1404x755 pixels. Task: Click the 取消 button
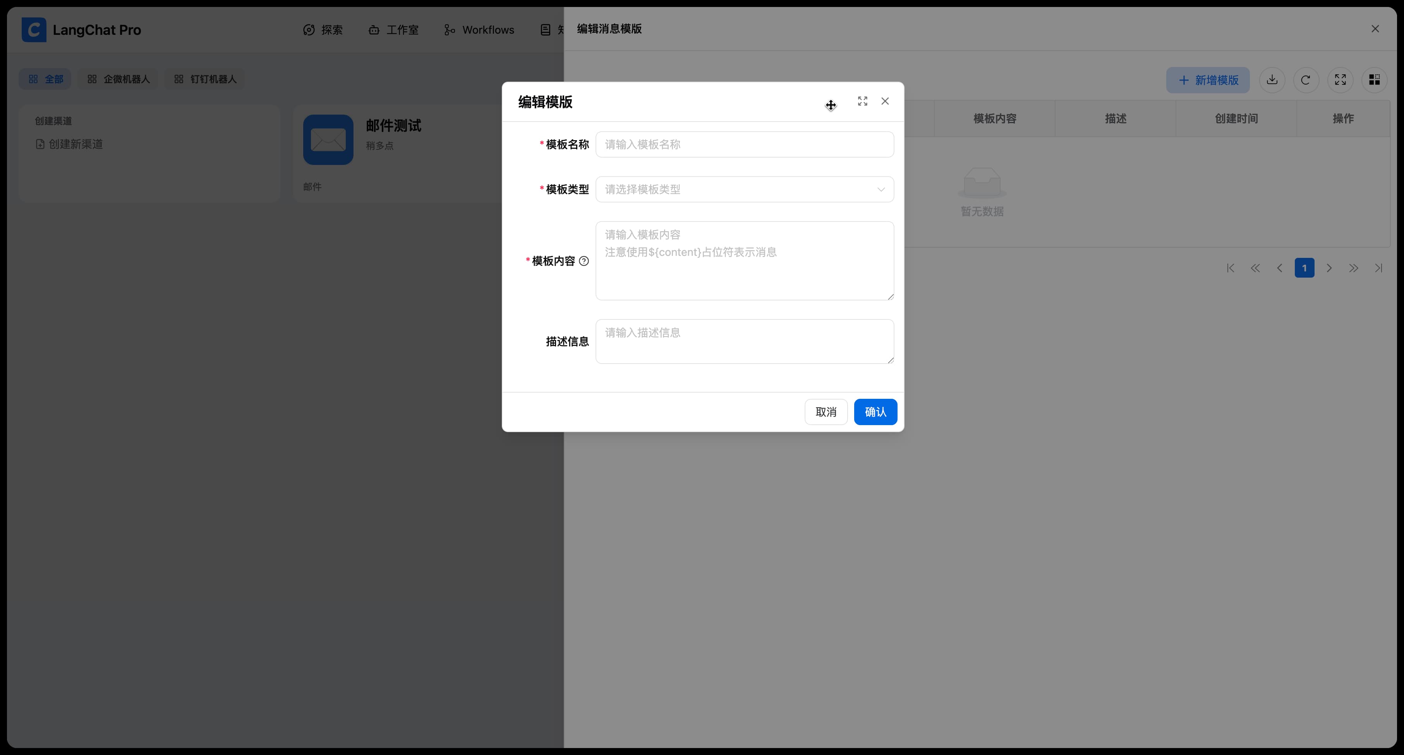(x=826, y=412)
